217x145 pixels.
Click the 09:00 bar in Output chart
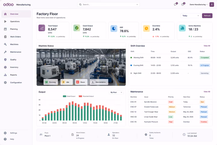point(76,112)
